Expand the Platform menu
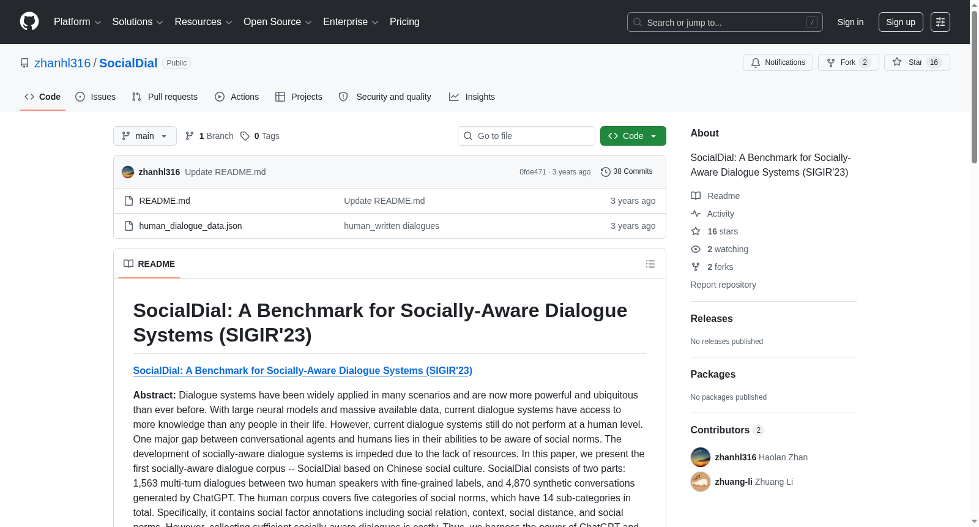This screenshot has width=979, height=527. click(78, 22)
